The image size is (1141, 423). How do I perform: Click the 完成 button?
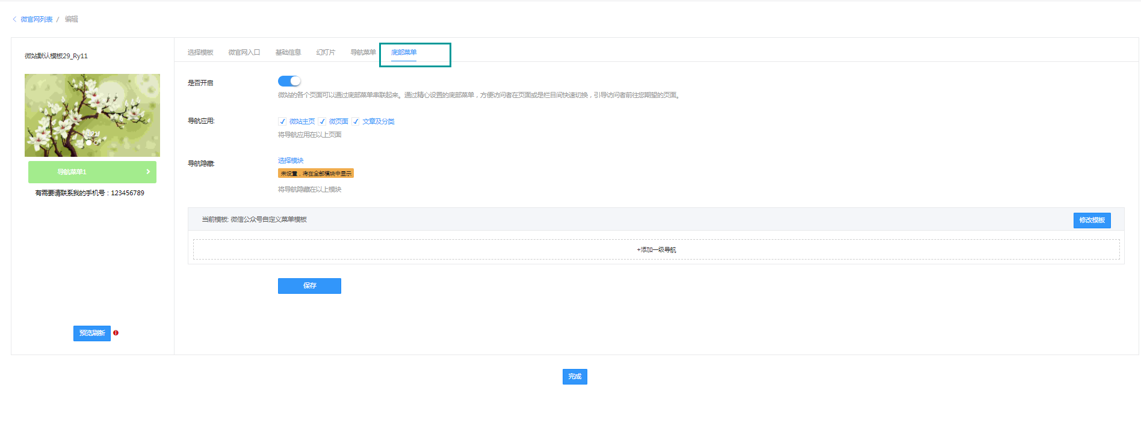pyautogui.click(x=575, y=377)
